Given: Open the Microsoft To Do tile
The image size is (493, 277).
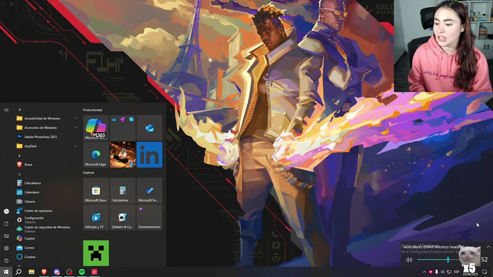Looking at the screenshot, I should pos(149,190).
